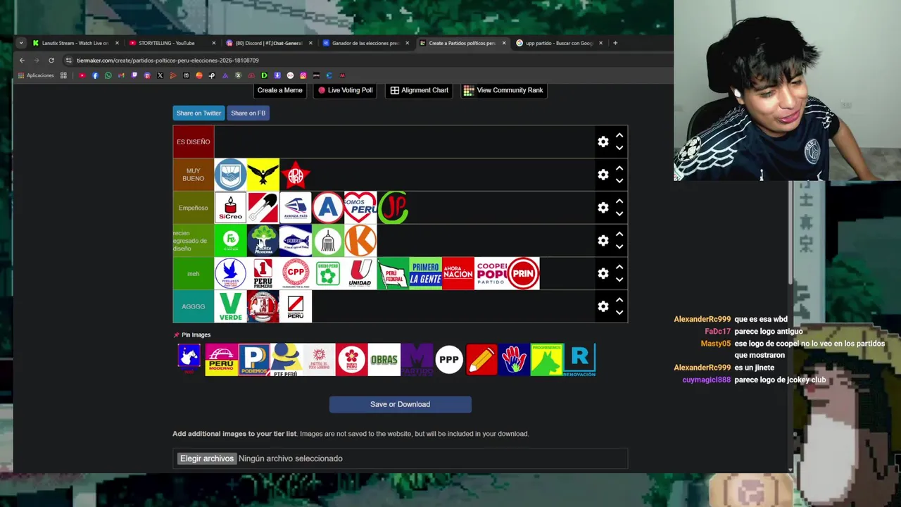Open the tab search dropdown arrow

tap(21, 43)
